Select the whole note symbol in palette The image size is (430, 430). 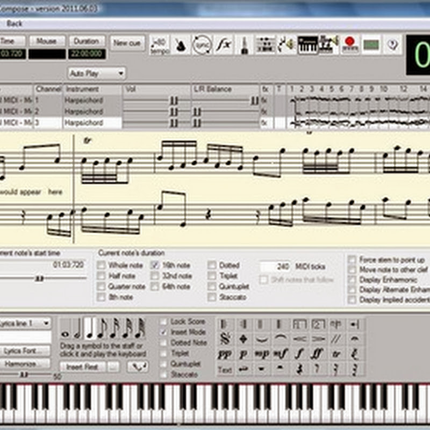pos(65,328)
